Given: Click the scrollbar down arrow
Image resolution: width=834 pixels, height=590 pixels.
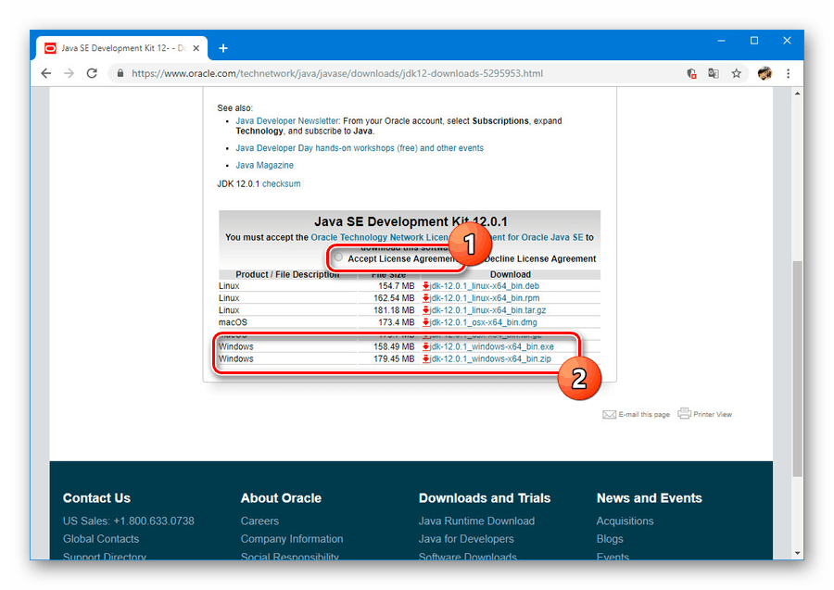Looking at the screenshot, I should [x=797, y=553].
